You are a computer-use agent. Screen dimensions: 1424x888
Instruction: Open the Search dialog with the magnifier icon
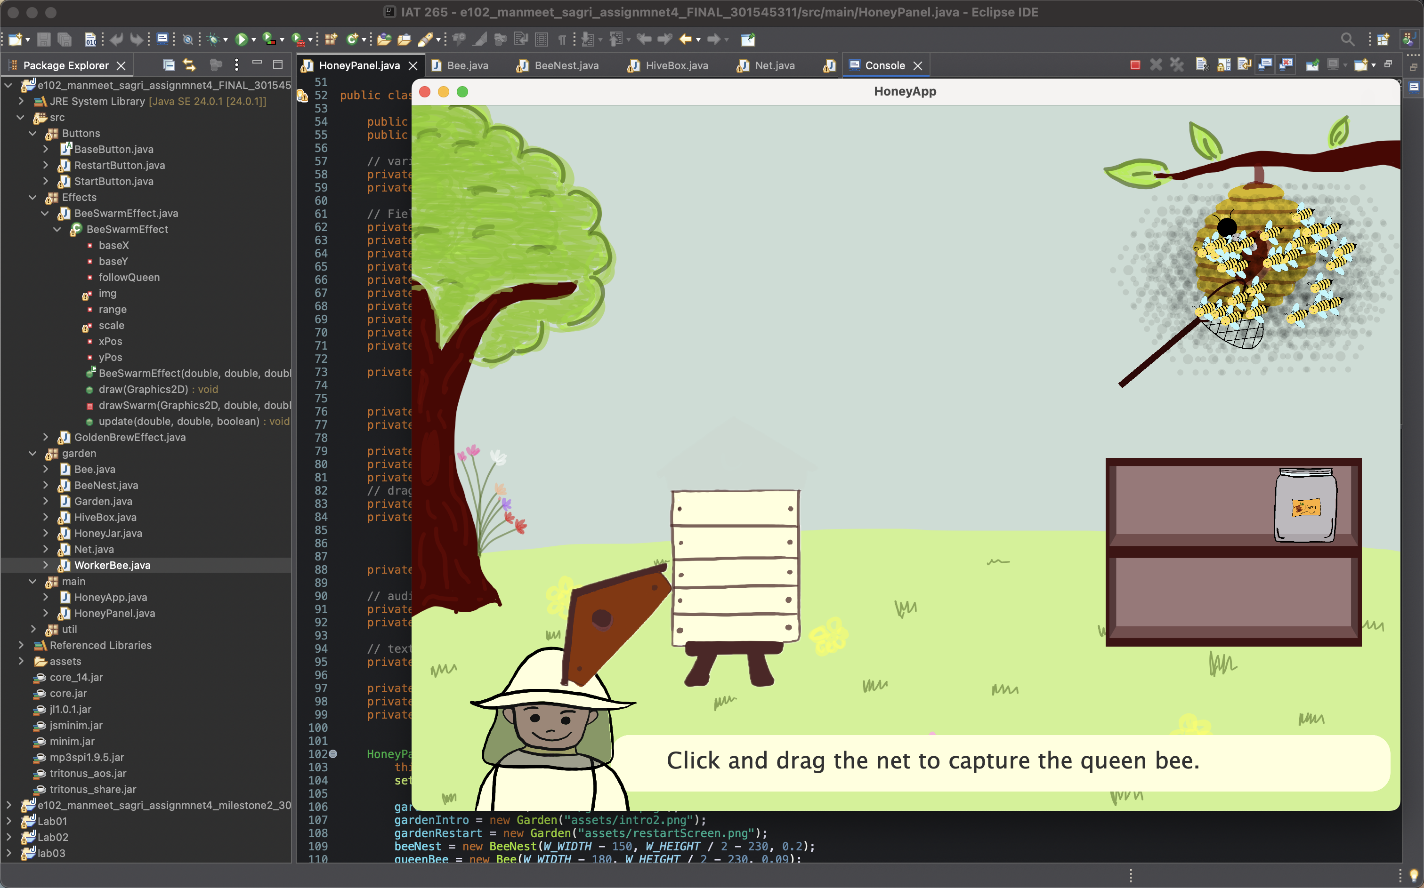tap(1348, 40)
